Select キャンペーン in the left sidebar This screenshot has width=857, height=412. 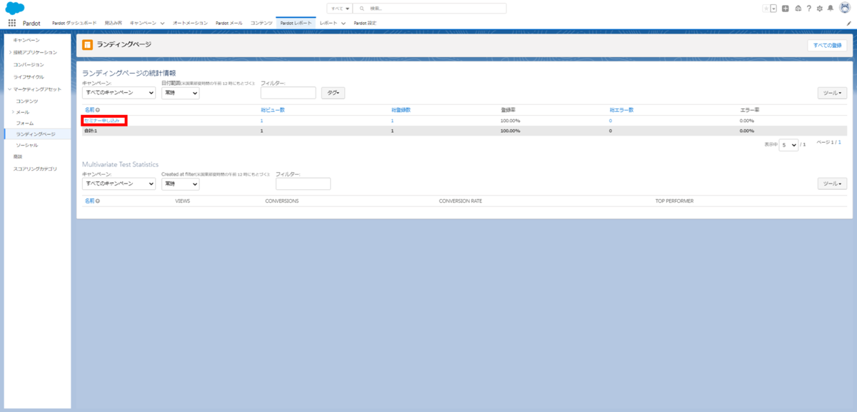tap(26, 40)
